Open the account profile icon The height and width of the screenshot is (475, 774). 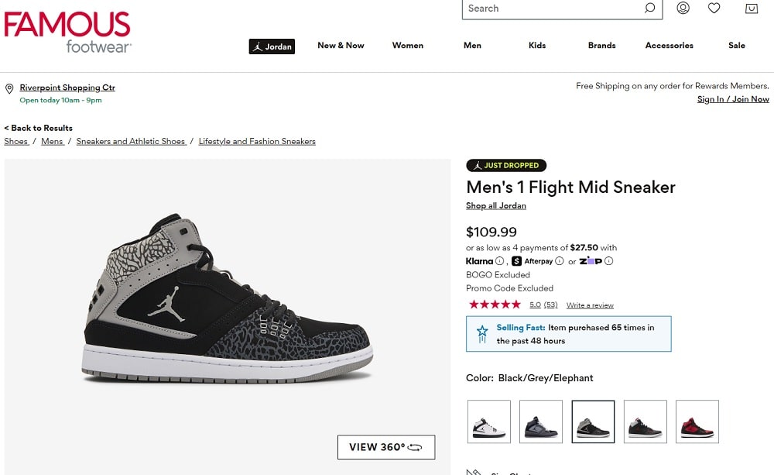[x=683, y=9]
